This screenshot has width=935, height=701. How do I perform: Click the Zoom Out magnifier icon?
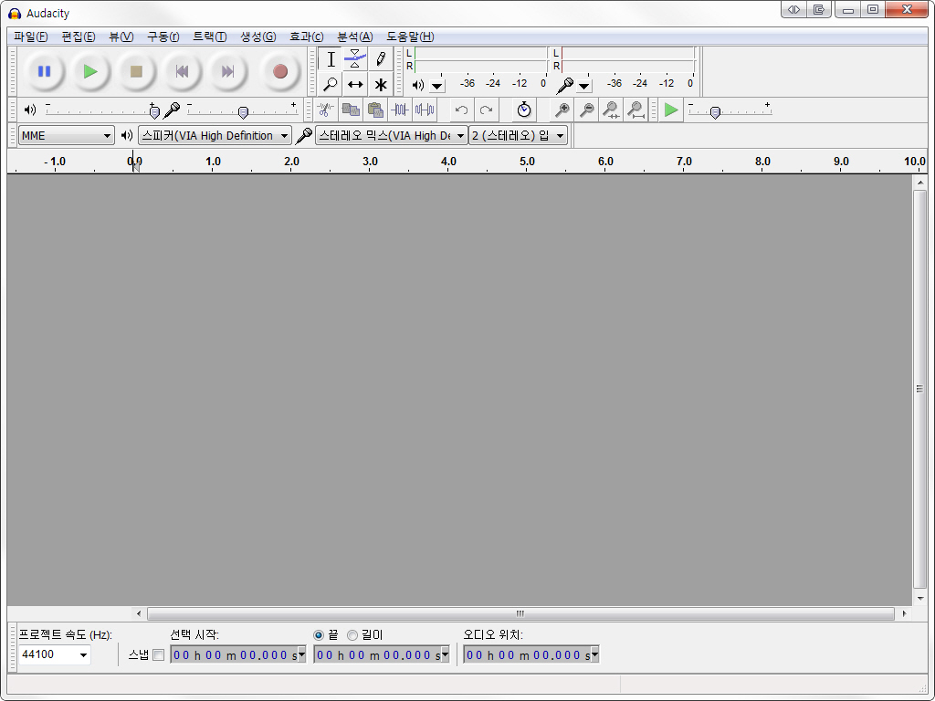587,110
